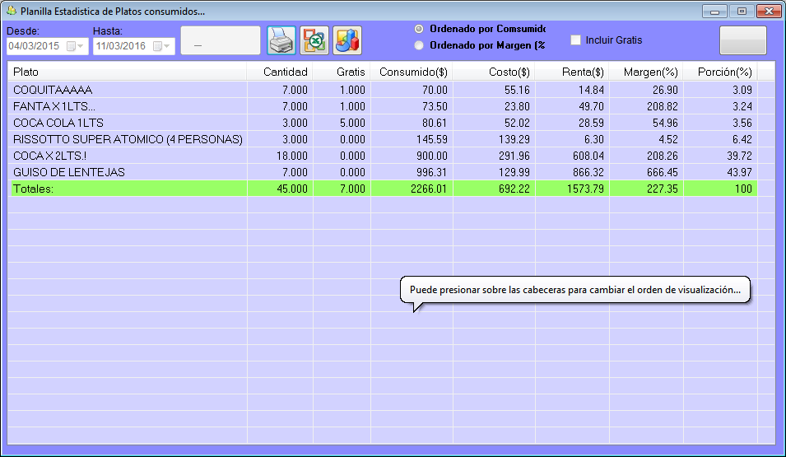Sort by the Margen(%) column header
This screenshot has width=786, height=457.
pos(647,72)
